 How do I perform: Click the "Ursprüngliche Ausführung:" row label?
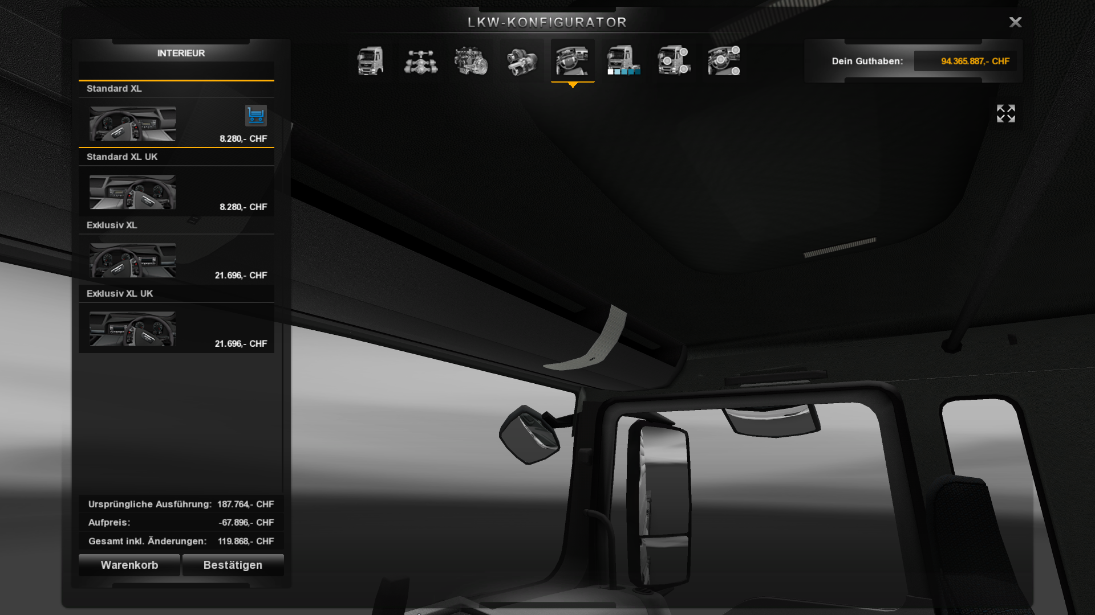pyautogui.click(x=150, y=504)
